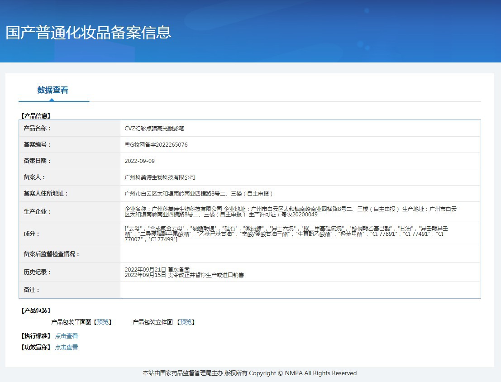Click the 国产普通化妆品备案信息 page title
Image resolution: width=501 pixels, height=382 pixels.
point(89,33)
